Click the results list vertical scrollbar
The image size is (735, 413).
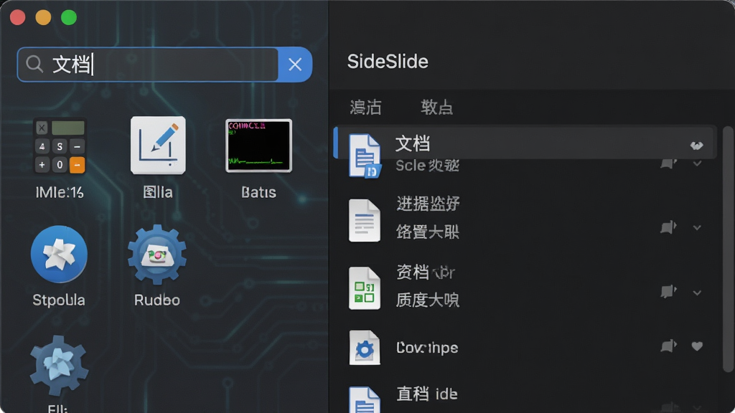tap(727, 248)
